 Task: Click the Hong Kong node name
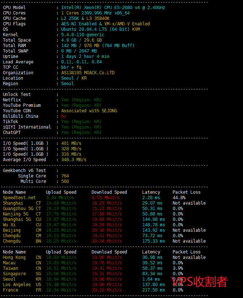click(14, 257)
